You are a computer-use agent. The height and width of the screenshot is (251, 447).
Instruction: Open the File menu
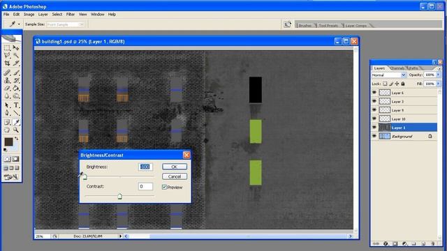click(6, 14)
